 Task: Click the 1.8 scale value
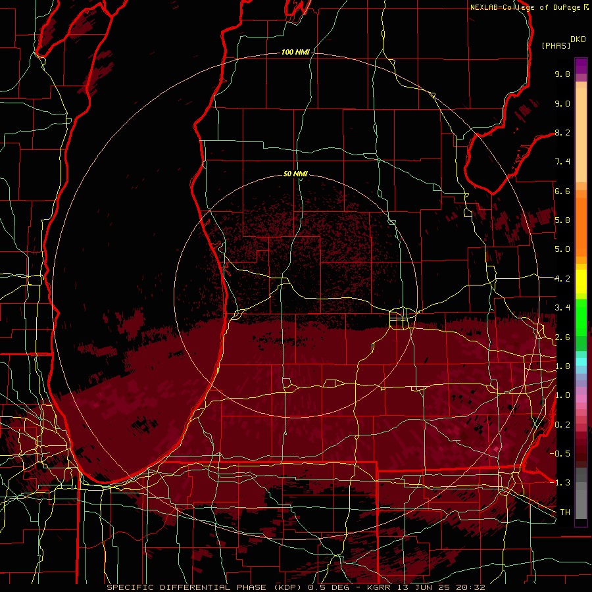(x=562, y=366)
